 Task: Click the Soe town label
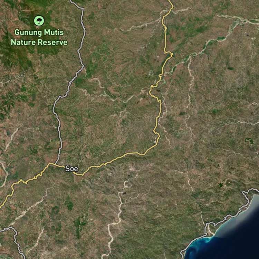click(71, 169)
